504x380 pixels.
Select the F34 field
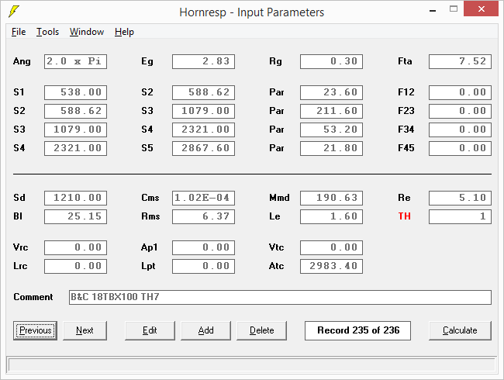click(460, 130)
